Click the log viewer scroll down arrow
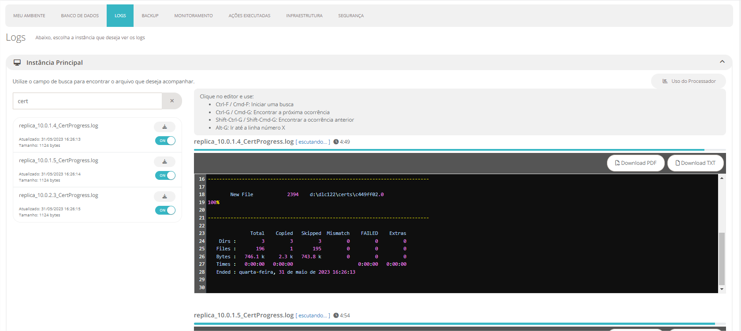741x331 pixels. point(722,289)
